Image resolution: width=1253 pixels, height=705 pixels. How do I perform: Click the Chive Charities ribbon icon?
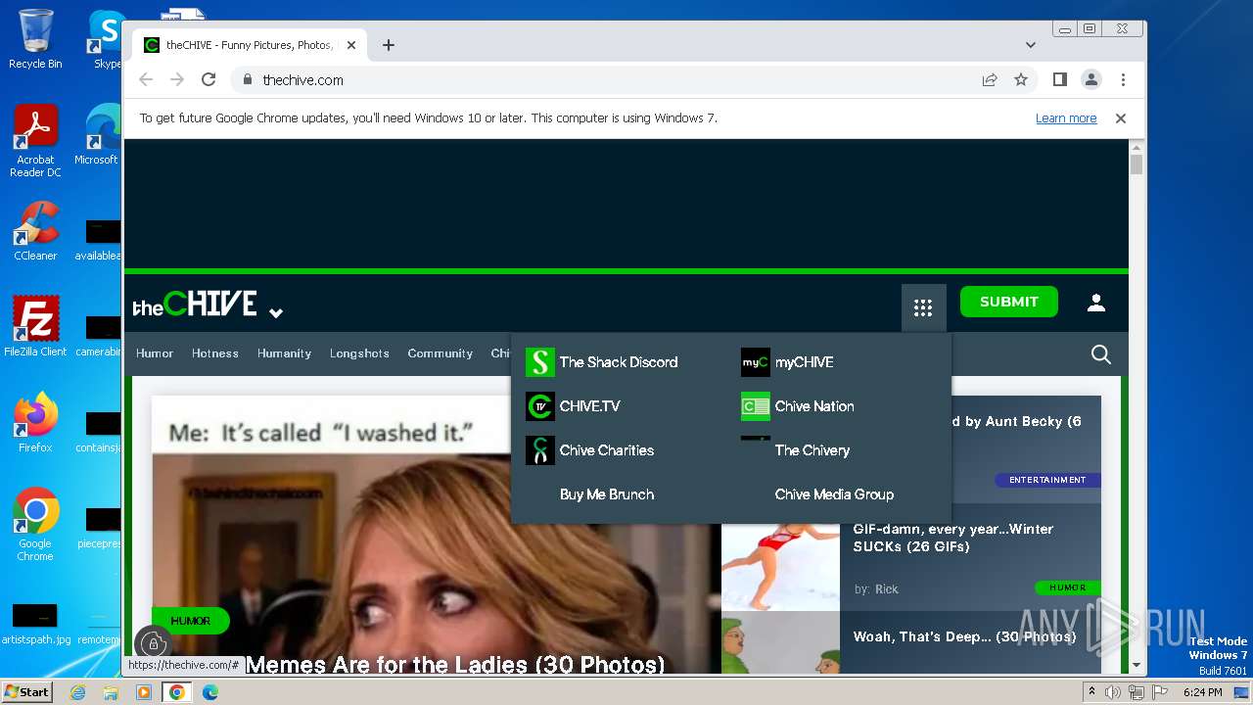540,450
